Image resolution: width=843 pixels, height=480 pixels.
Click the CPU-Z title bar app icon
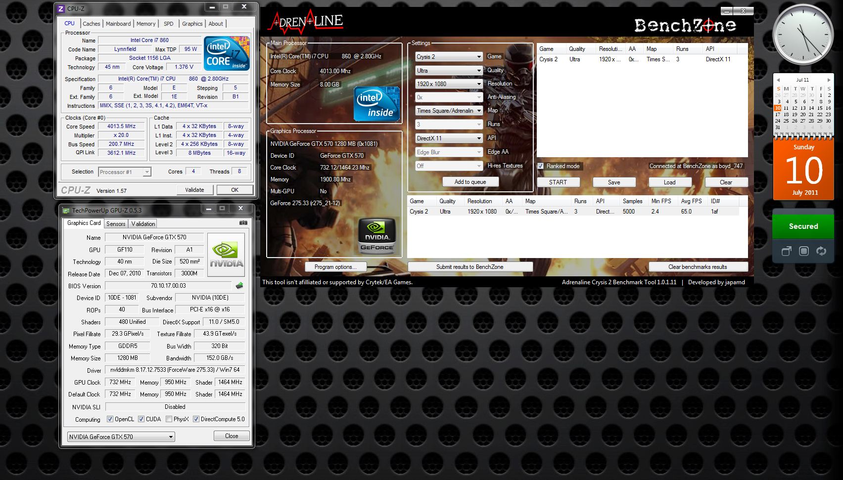(x=61, y=8)
